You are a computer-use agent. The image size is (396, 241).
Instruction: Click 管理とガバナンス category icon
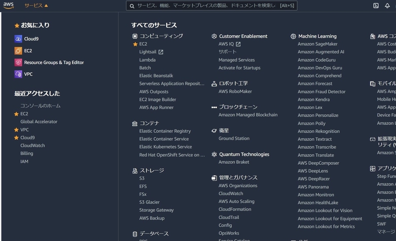(x=214, y=178)
